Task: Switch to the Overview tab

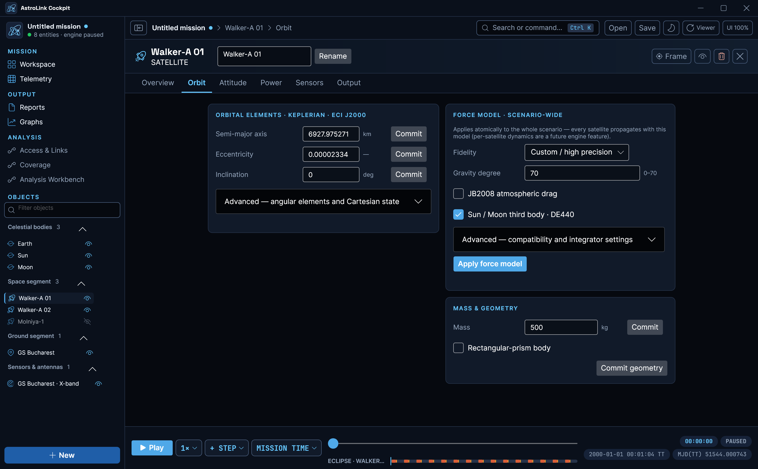Action: click(x=158, y=83)
